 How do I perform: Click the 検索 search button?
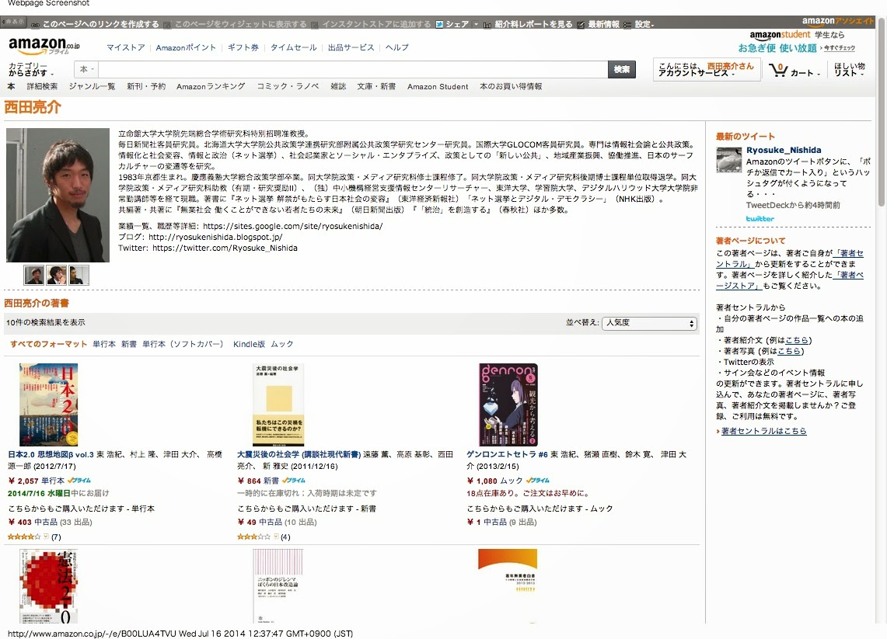coord(622,70)
